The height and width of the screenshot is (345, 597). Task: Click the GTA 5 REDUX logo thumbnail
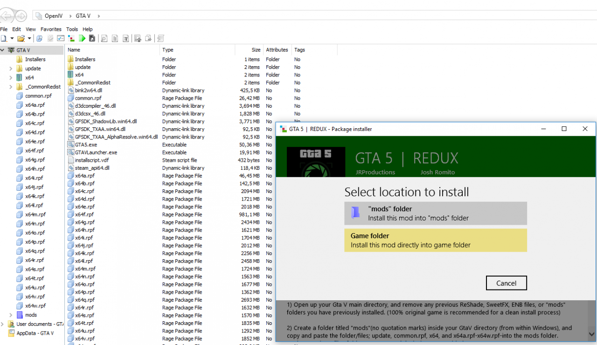tap(316, 162)
